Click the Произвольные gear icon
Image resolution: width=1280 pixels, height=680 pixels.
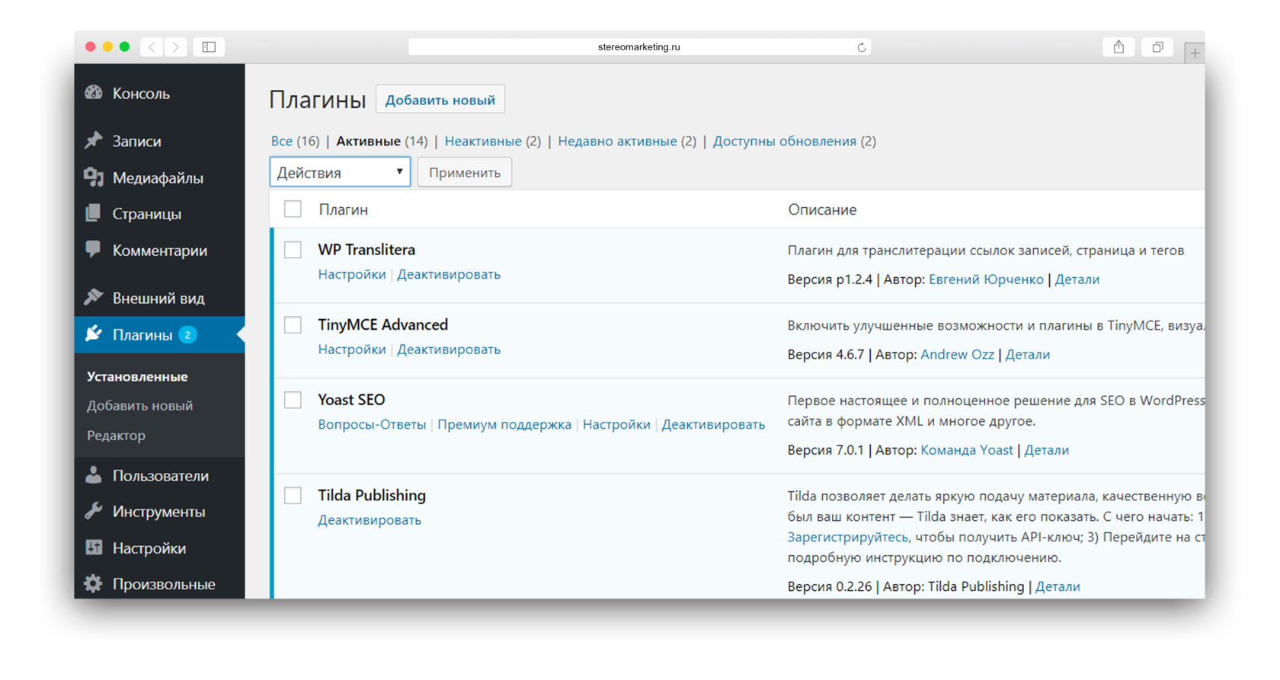click(93, 584)
